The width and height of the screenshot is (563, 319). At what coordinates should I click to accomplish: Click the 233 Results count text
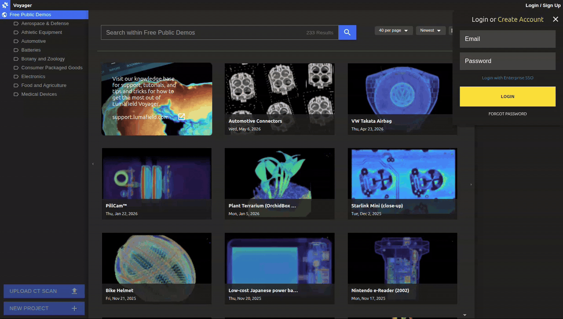[320, 33]
